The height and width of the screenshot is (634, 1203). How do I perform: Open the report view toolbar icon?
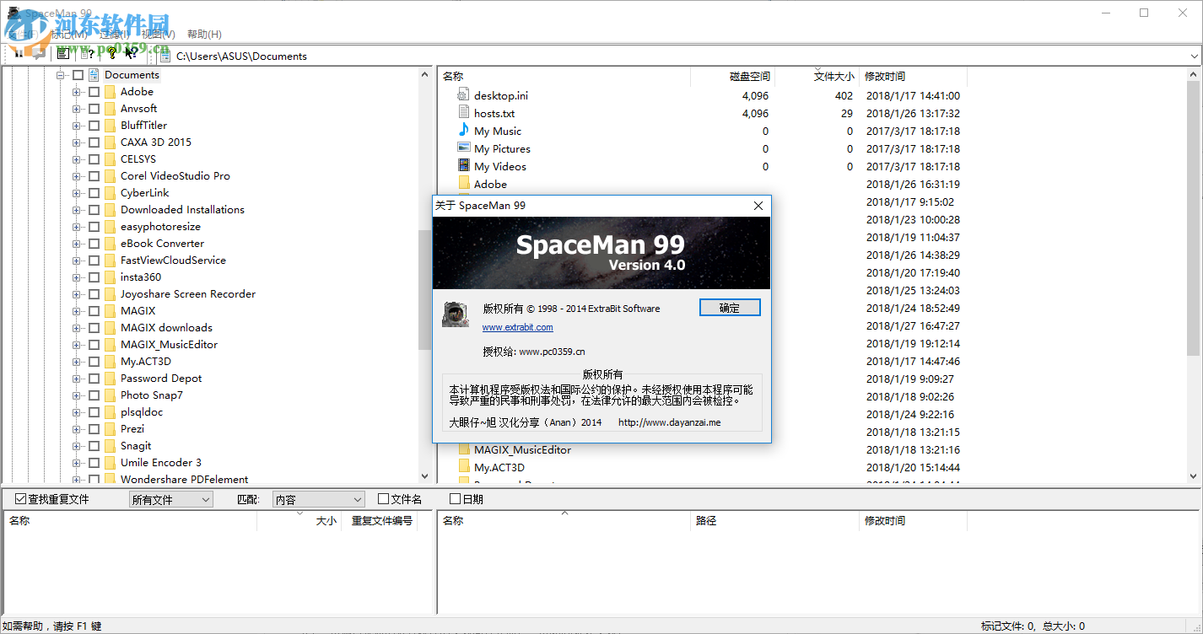[63, 53]
